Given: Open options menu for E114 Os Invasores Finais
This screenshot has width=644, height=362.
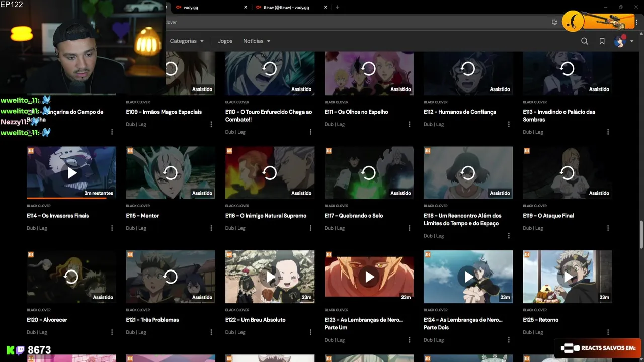Looking at the screenshot, I should click(112, 228).
